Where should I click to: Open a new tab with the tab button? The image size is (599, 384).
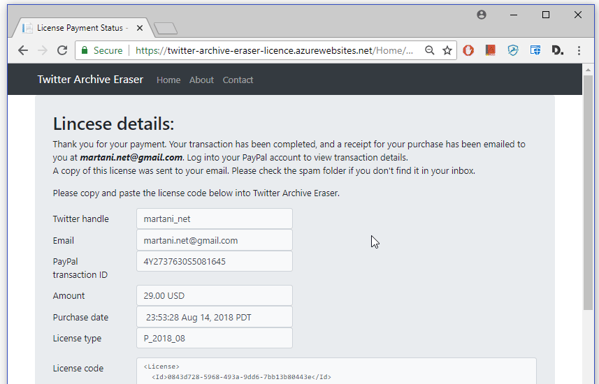click(166, 28)
